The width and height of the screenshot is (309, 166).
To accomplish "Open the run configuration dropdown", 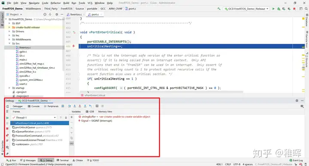I will (x=246, y=9).
